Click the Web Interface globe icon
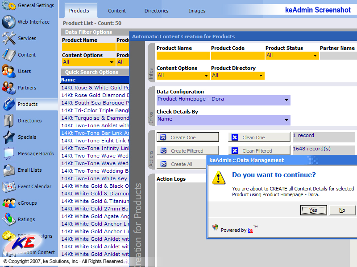357x267 pixels. coord(8,22)
